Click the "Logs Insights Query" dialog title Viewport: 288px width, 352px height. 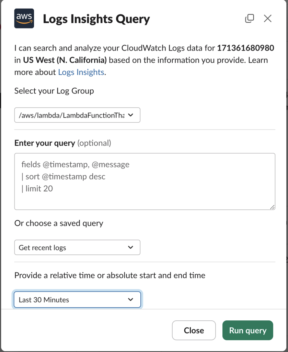[96, 19]
